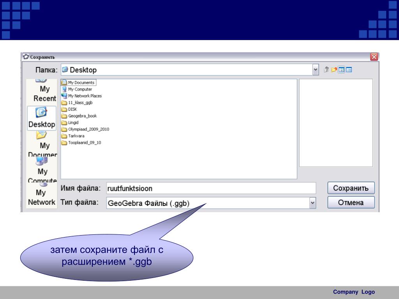The image size is (399, 299).
Task: Click the Сохранить button
Action: tap(351, 188)
